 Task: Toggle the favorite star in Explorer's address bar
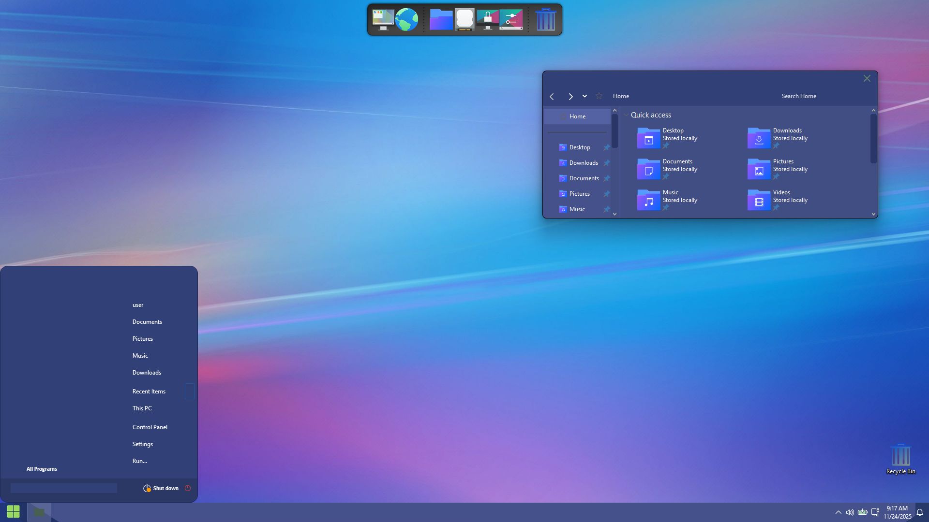(599, 96)
